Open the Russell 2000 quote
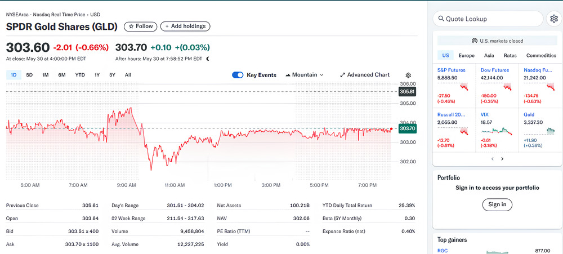 pyautogui.click(x=450, y=114)
